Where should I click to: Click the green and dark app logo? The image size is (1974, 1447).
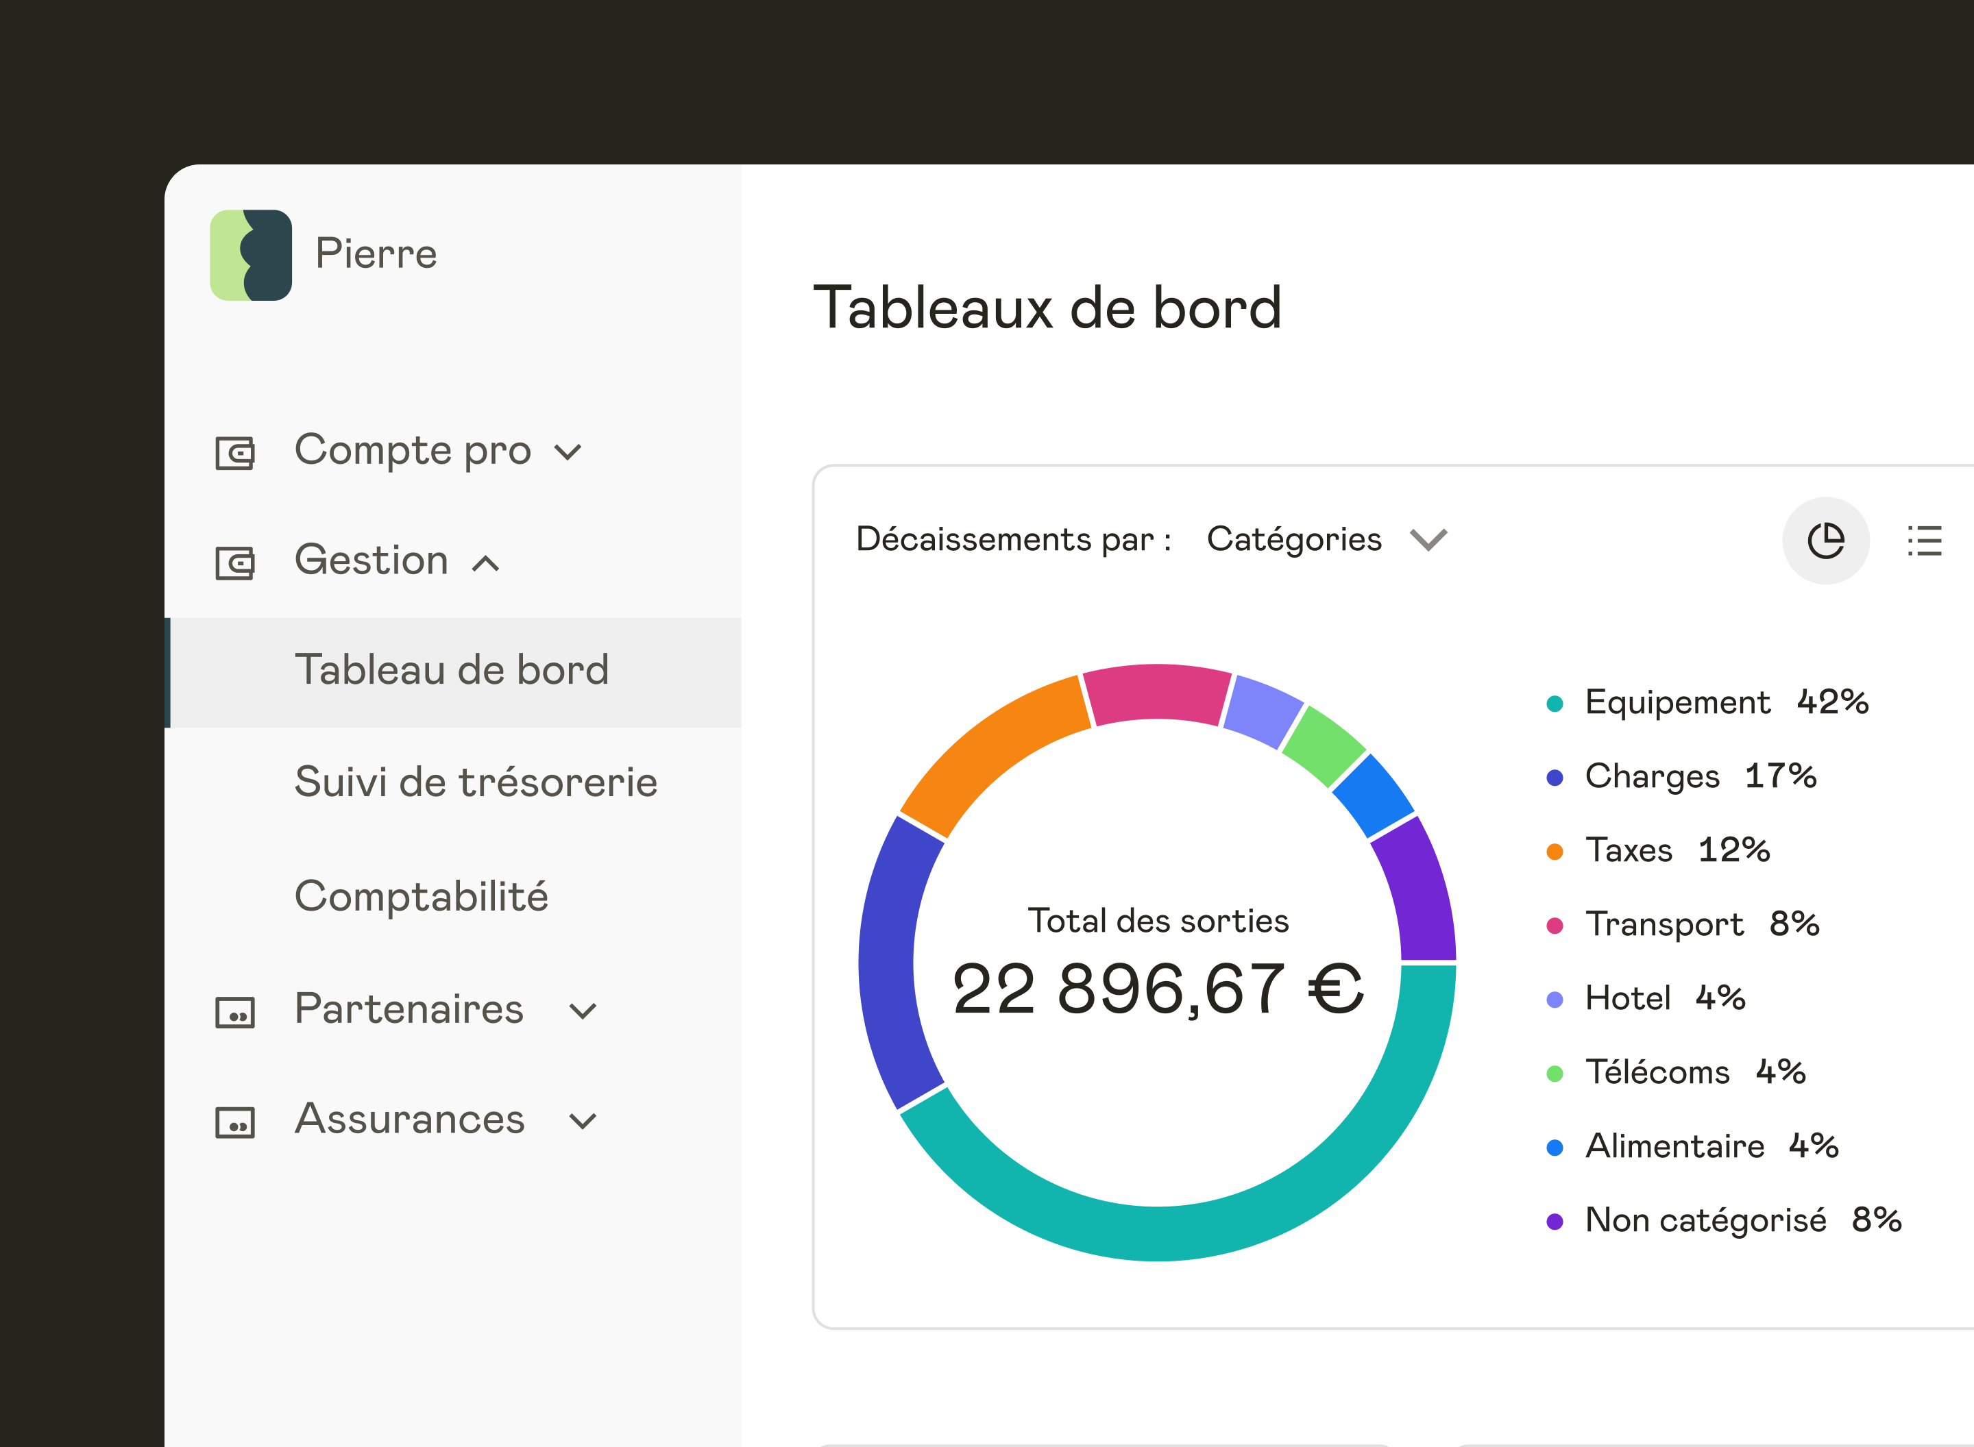tap(251, 255)
